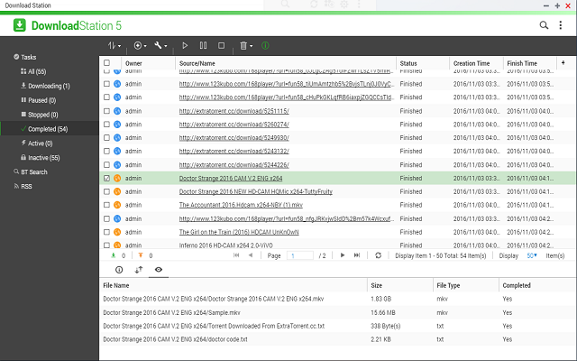This screenshot has height=361, width=577.
Task: Expand the add task dropdown
Action: pyautogui.click(x=141, y=44)
